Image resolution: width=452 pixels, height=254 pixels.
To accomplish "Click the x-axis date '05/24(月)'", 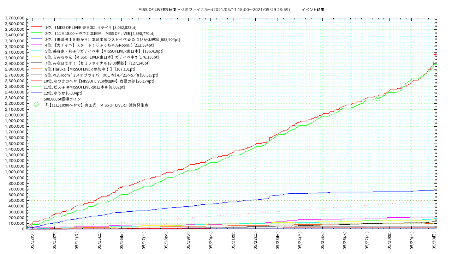I will point(300,241).
